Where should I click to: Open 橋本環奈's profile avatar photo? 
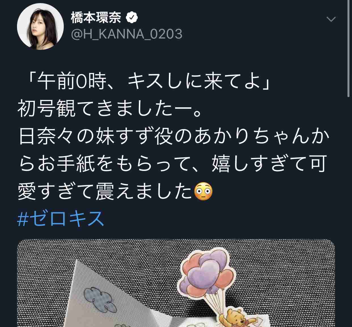[40, 27]
